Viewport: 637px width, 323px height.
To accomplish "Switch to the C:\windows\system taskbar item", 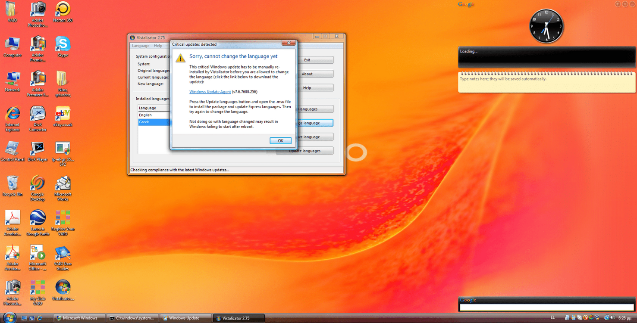I will (132, 318).
